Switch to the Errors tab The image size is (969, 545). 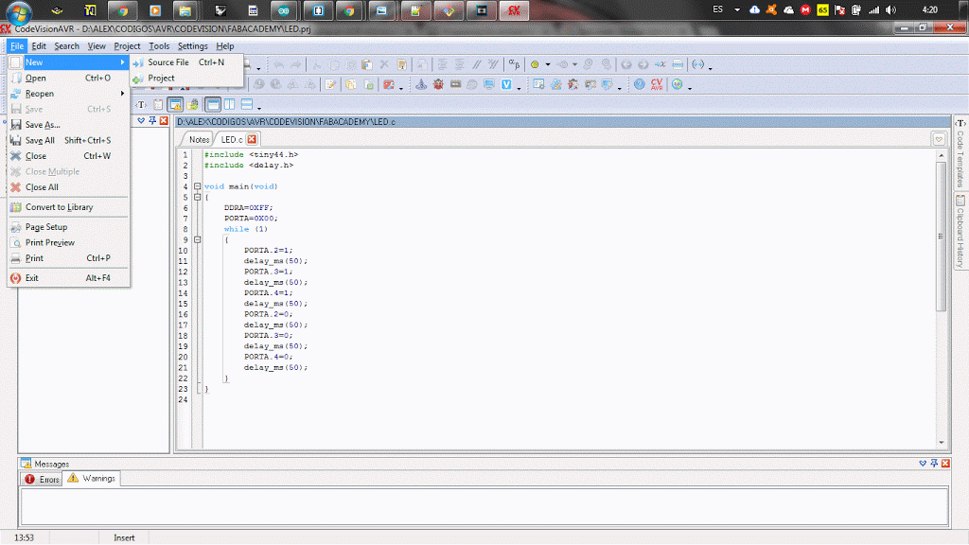[x=42, y=479]
